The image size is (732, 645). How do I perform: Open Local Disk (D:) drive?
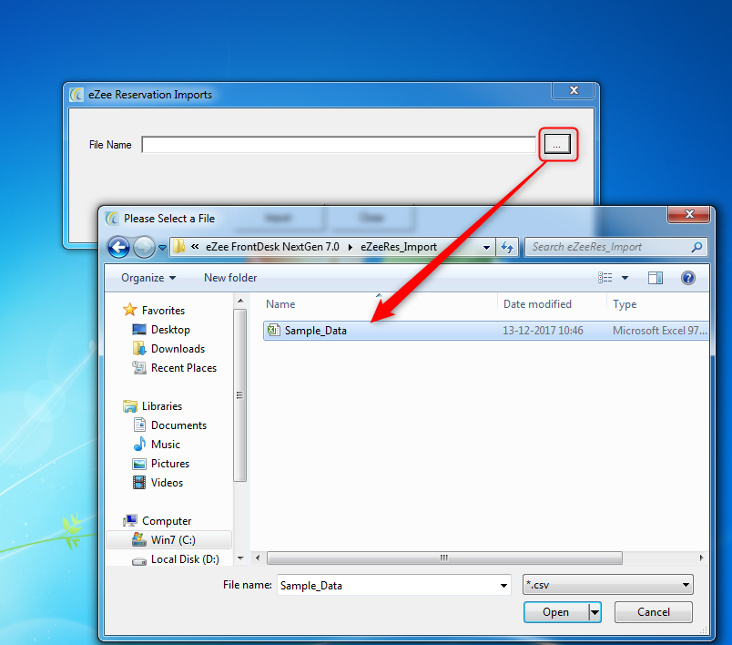coord(185,559)
